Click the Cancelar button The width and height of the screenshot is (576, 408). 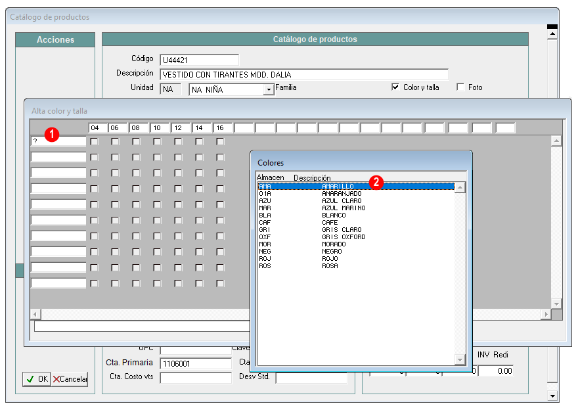point(70,379)
